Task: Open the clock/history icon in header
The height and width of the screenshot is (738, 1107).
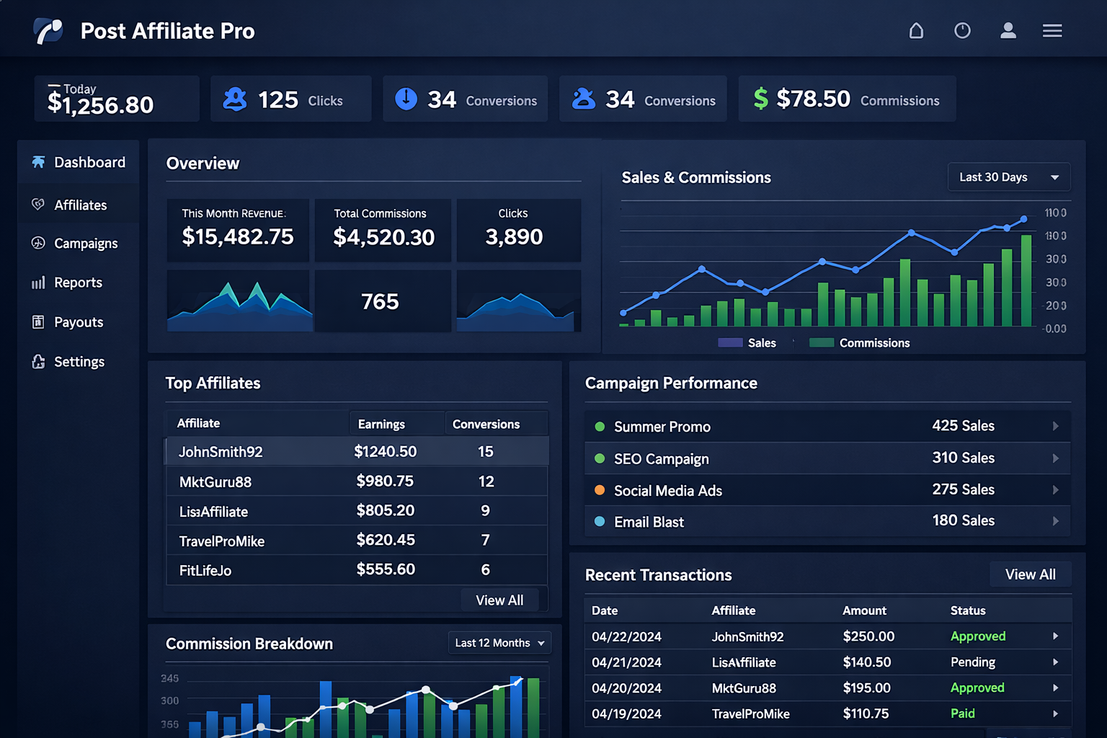Action: point(962,31)
